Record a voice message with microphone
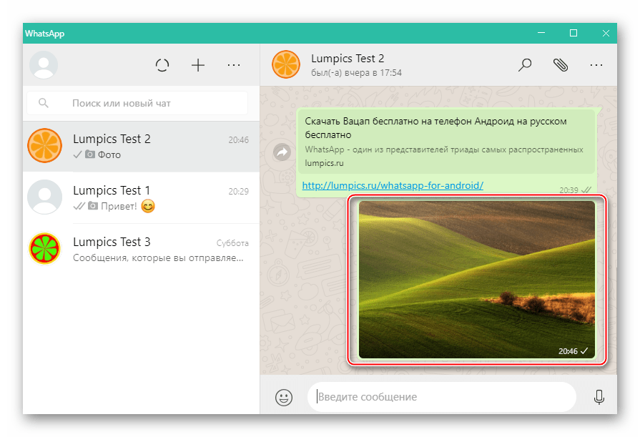Screen dimensions: 640x437 pos(599,397)
